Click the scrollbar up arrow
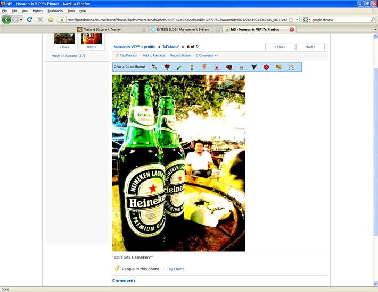 tap(375, 36)
